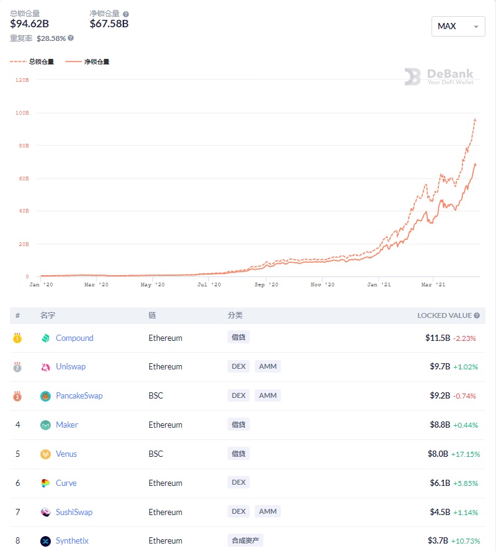
Task: Click the AMM tag in SushiSwap row
Action: click(x=268, y=512)
